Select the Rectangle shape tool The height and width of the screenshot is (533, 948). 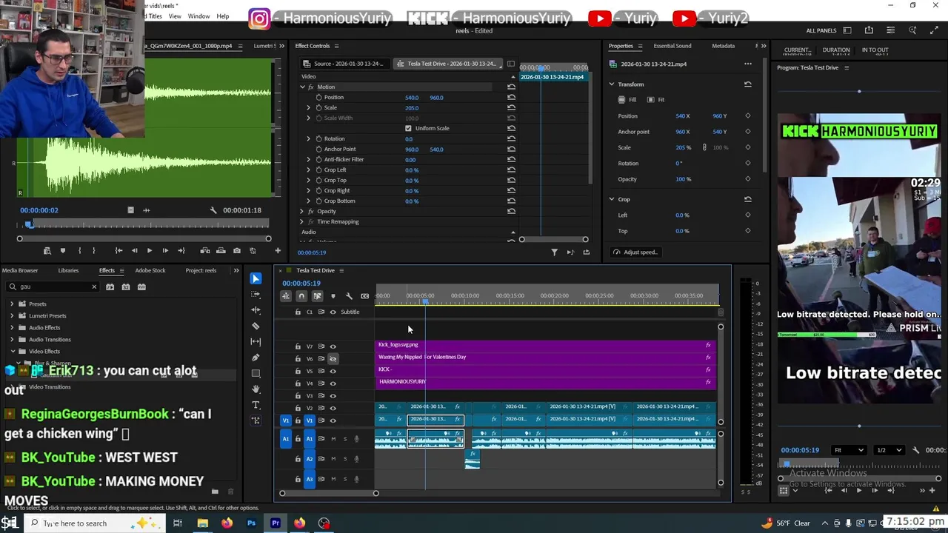tap(256, 373)
